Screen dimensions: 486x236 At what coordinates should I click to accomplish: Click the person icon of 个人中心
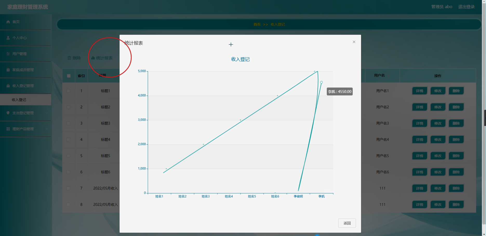coord(8,38)
